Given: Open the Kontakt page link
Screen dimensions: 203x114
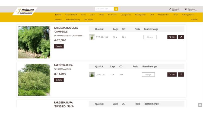Looking at the screenshot, I should pos(194,19).
